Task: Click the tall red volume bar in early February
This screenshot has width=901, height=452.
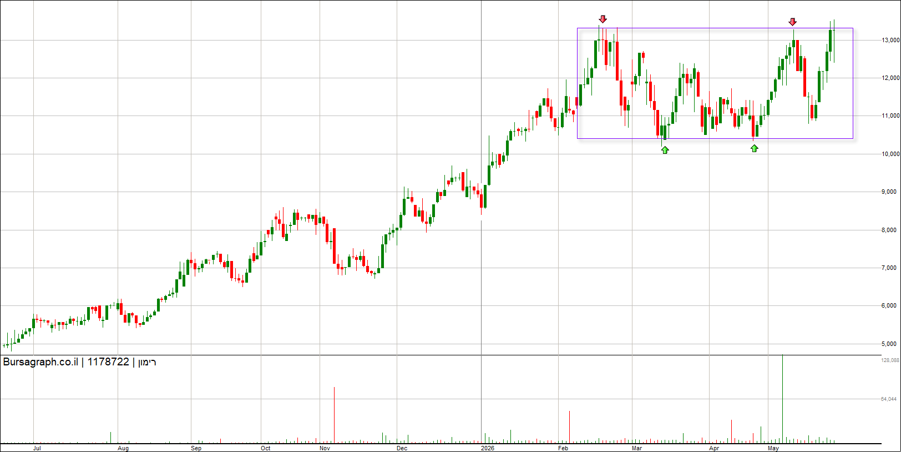Action: click(x=569, y=427)
